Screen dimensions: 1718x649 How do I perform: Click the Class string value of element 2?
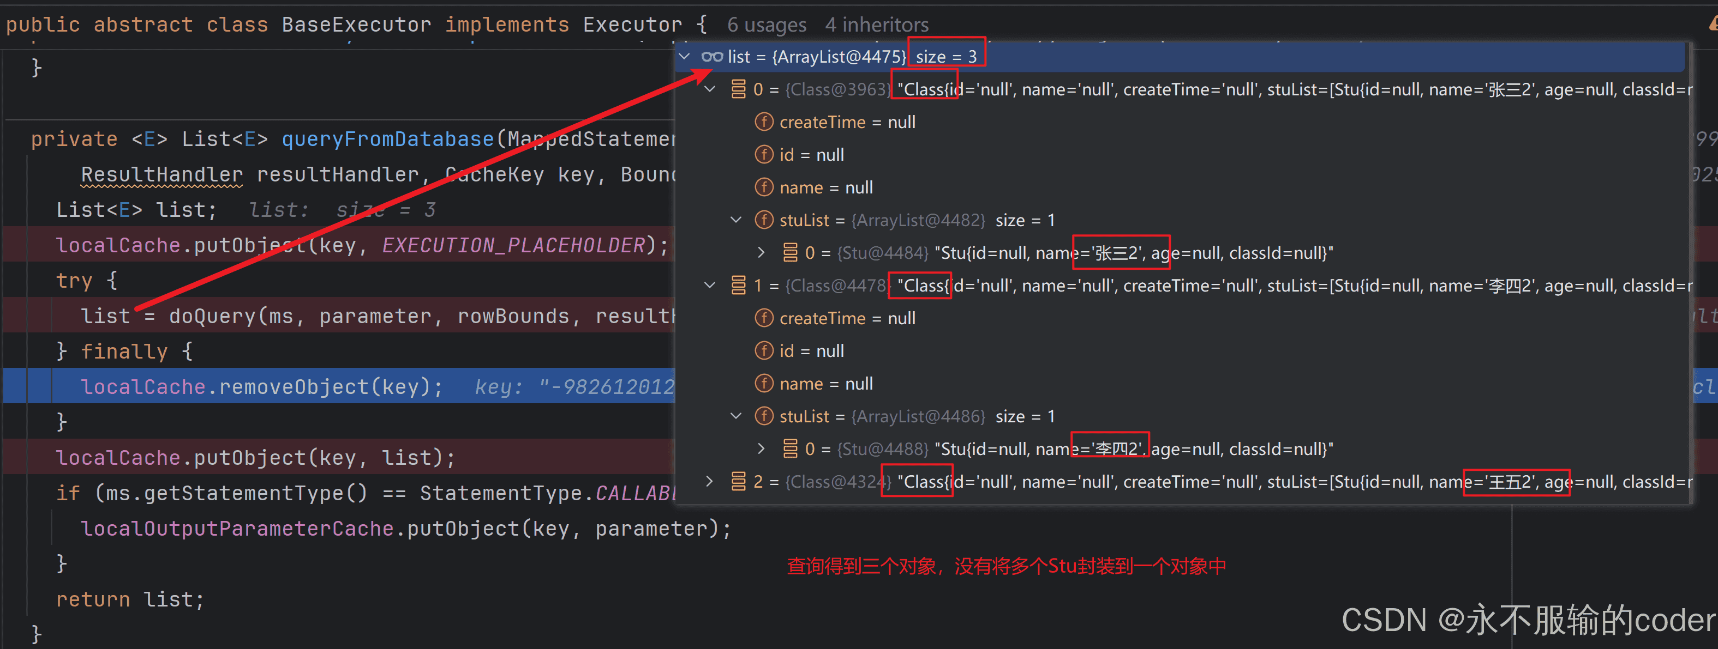pyautogui.click(x=1294, y=481)
